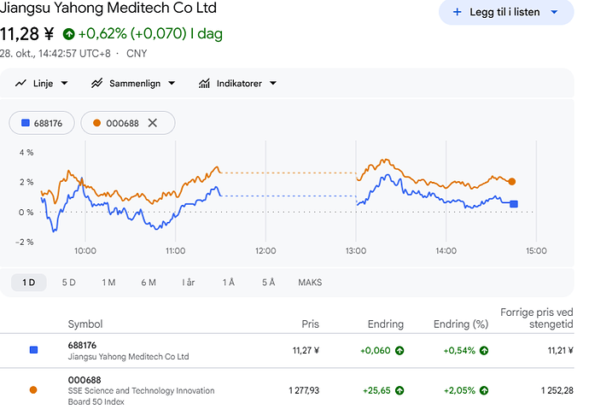Viewport: 589px width, 409px height.
Task: Click blue square in the 688176 table row
Action: (x=33, y=350)
